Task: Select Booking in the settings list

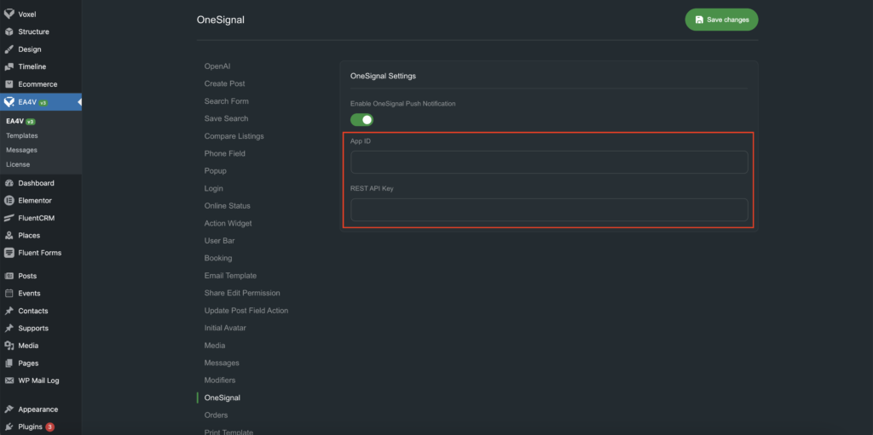Action: [x=218, y=258]
